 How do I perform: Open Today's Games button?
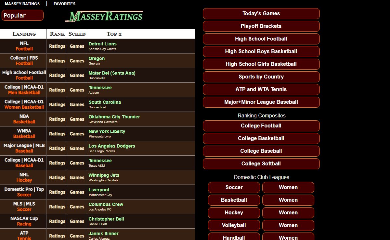coord(261,14)
